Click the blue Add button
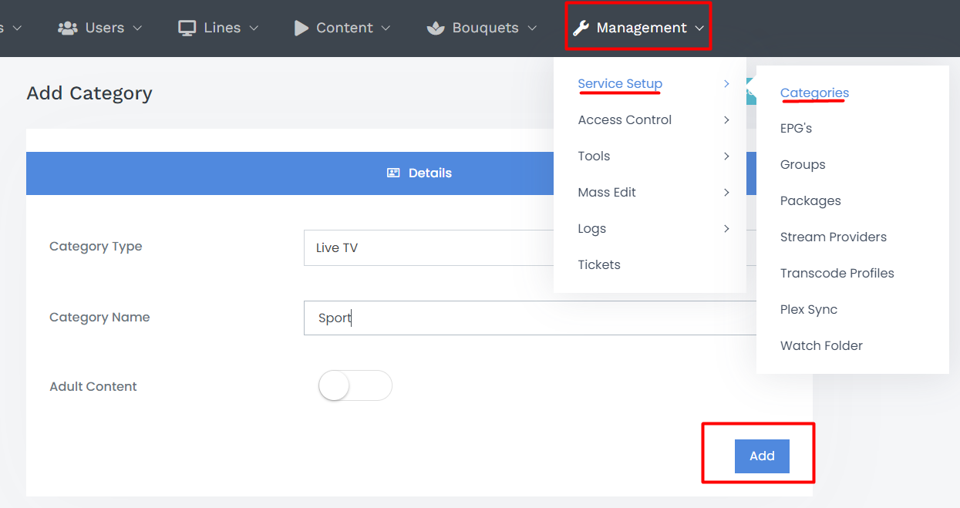This screenshot has width=960, height=508. click(762, 456)
